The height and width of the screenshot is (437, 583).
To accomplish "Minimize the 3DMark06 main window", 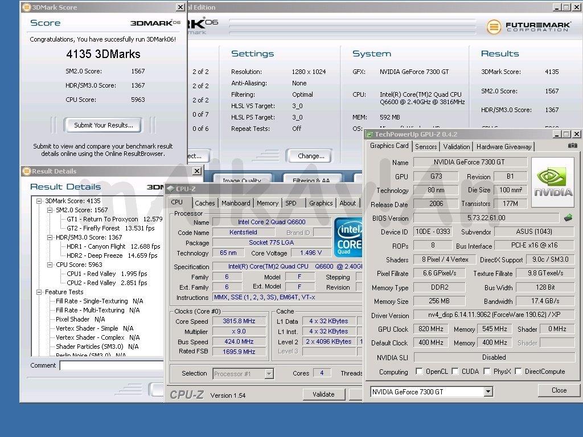I will pos(557,7).
